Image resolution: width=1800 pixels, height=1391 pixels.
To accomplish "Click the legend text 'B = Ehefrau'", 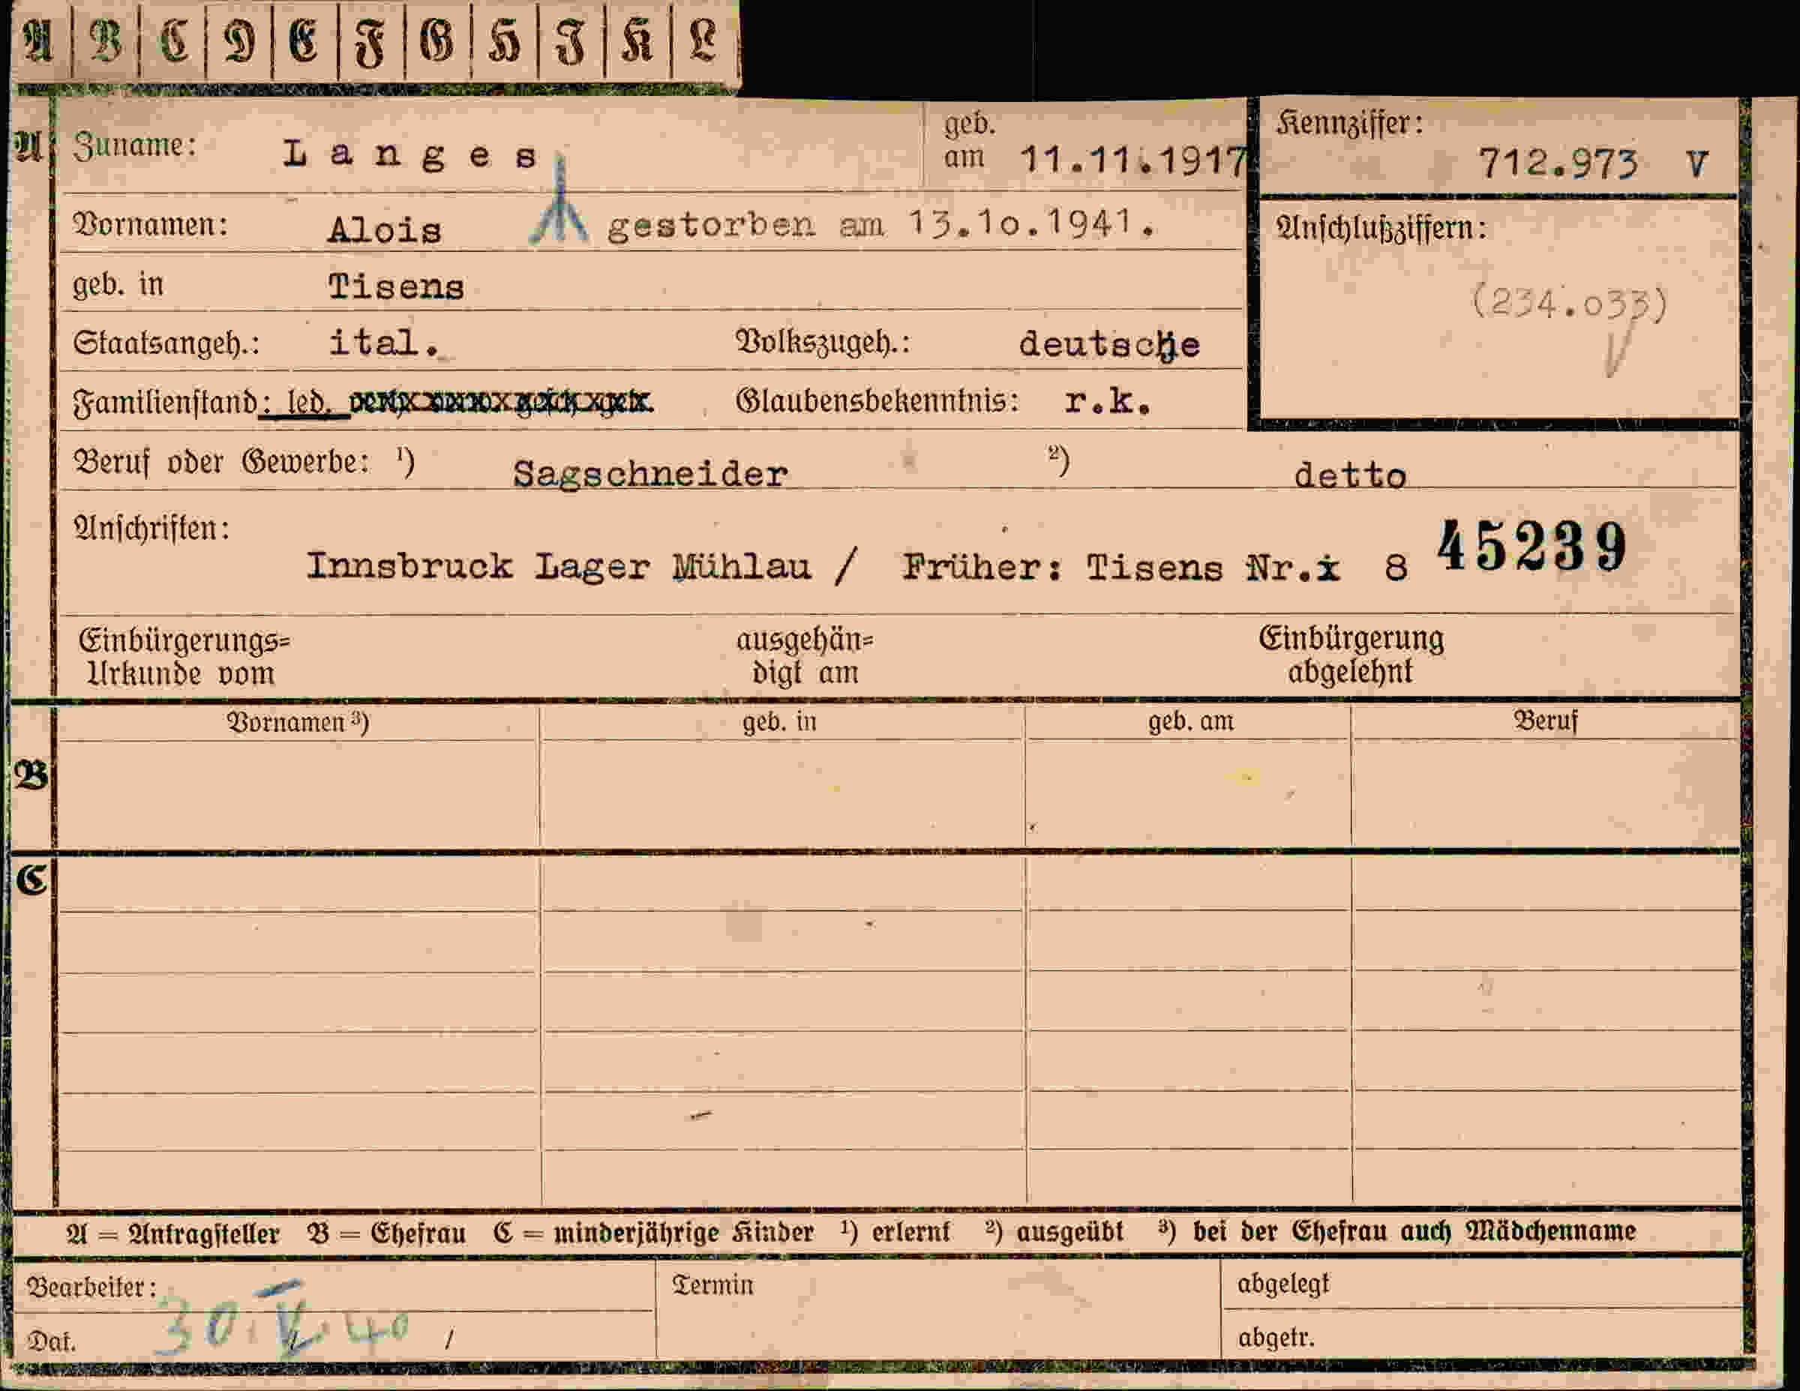I will (x=386, y=1233).
